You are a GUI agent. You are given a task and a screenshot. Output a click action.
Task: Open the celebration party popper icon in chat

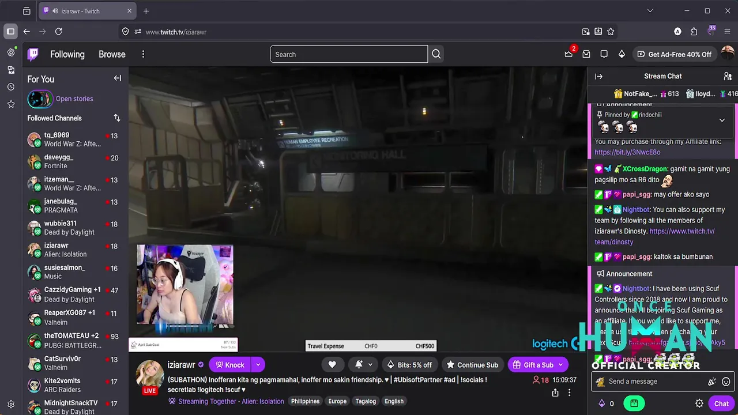coord(712,382)
